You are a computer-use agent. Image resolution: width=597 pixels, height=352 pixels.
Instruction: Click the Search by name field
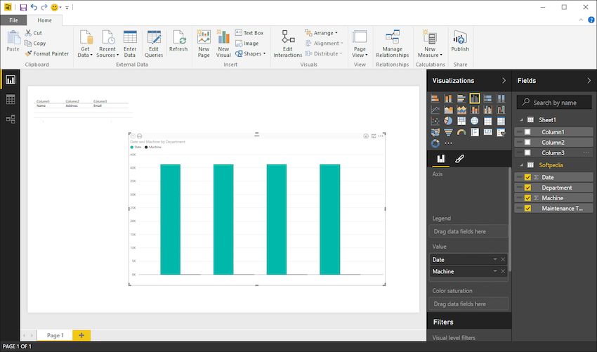click(555, 103)
